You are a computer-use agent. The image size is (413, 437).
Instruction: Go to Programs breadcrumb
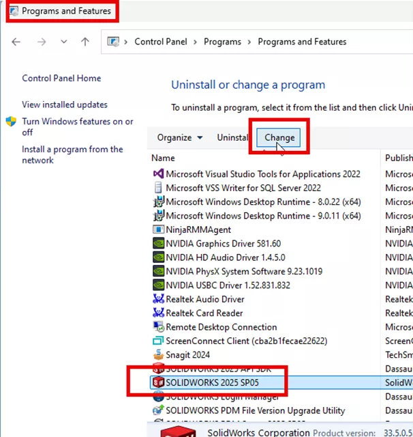pyautogui.click(x=222, y=42)
